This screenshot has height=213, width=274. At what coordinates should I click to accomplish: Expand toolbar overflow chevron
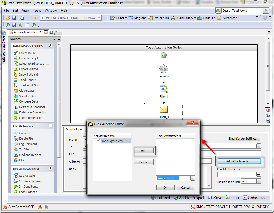tap(257, 18)
